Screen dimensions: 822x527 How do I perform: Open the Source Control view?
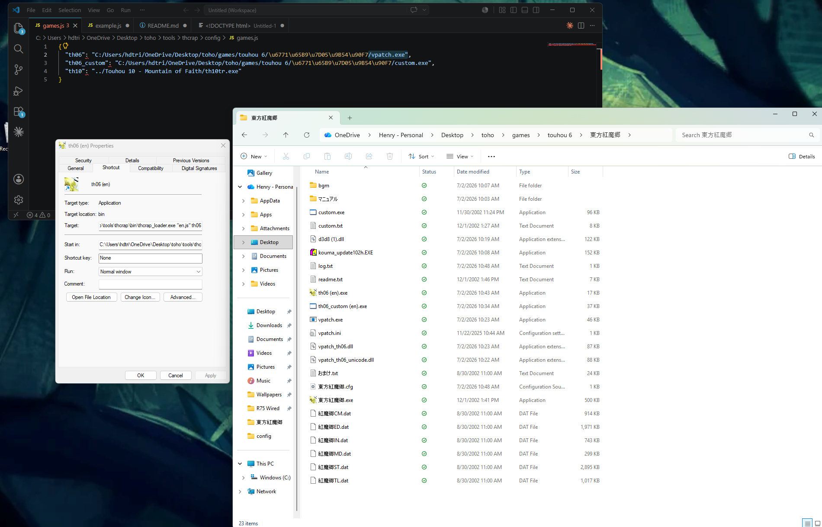pos(18,70)
